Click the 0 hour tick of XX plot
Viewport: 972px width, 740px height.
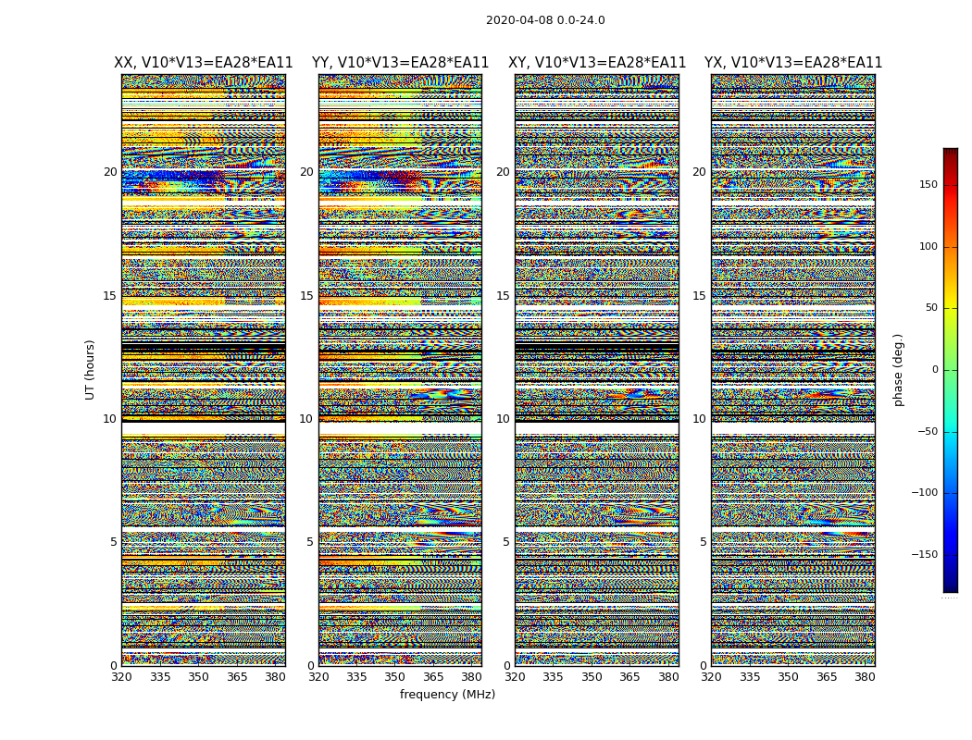(x=114, y=666)
